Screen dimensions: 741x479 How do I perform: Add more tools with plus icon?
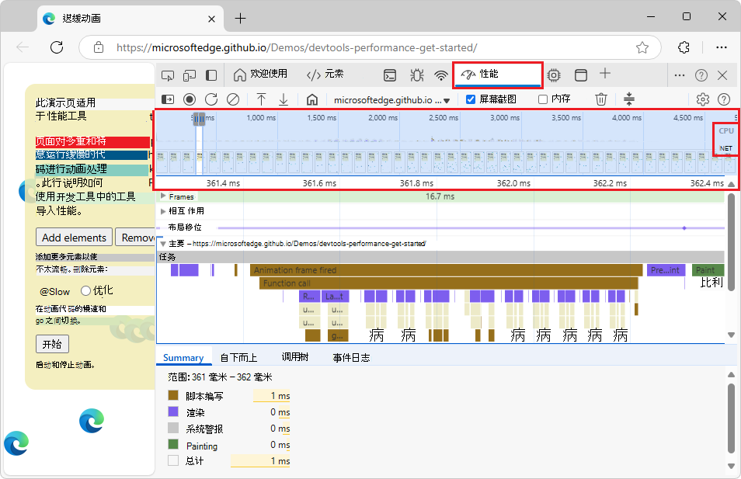click(605, 73)
